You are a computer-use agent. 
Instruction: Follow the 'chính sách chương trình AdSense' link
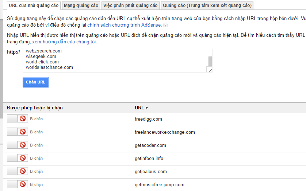coord(124,25)
